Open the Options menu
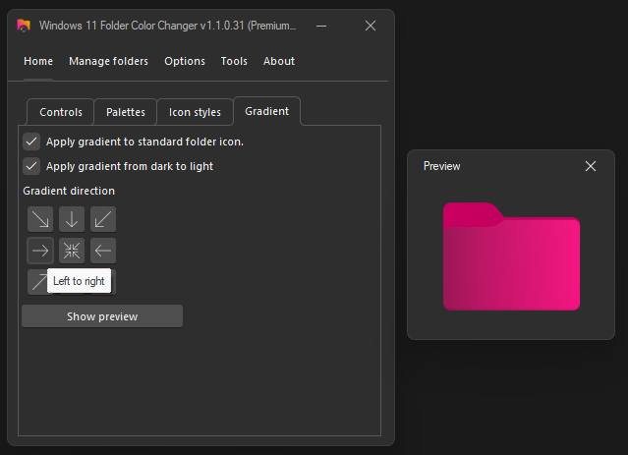628x455 pixels. (x=185, y=61)
